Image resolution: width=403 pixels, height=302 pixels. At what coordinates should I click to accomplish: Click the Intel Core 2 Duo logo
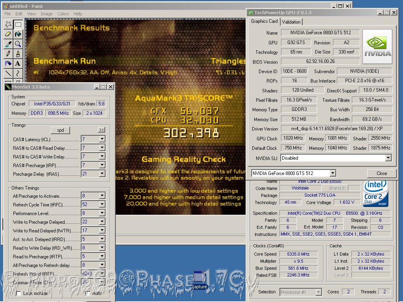tap(376, 193)
